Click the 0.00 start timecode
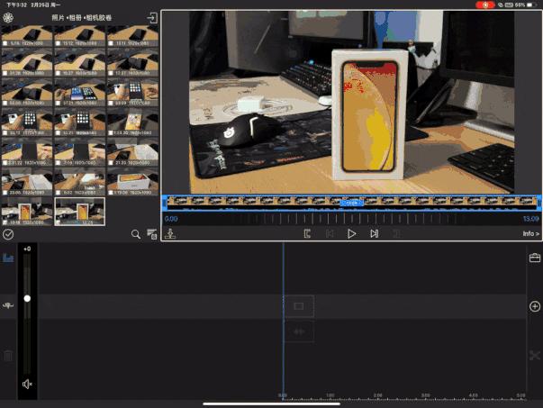Image resolution: width=543 pixels, height=408 pixels. point(171,219)
